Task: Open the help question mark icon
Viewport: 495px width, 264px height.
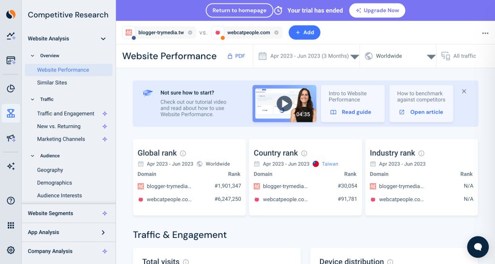Action: point(11,201)
